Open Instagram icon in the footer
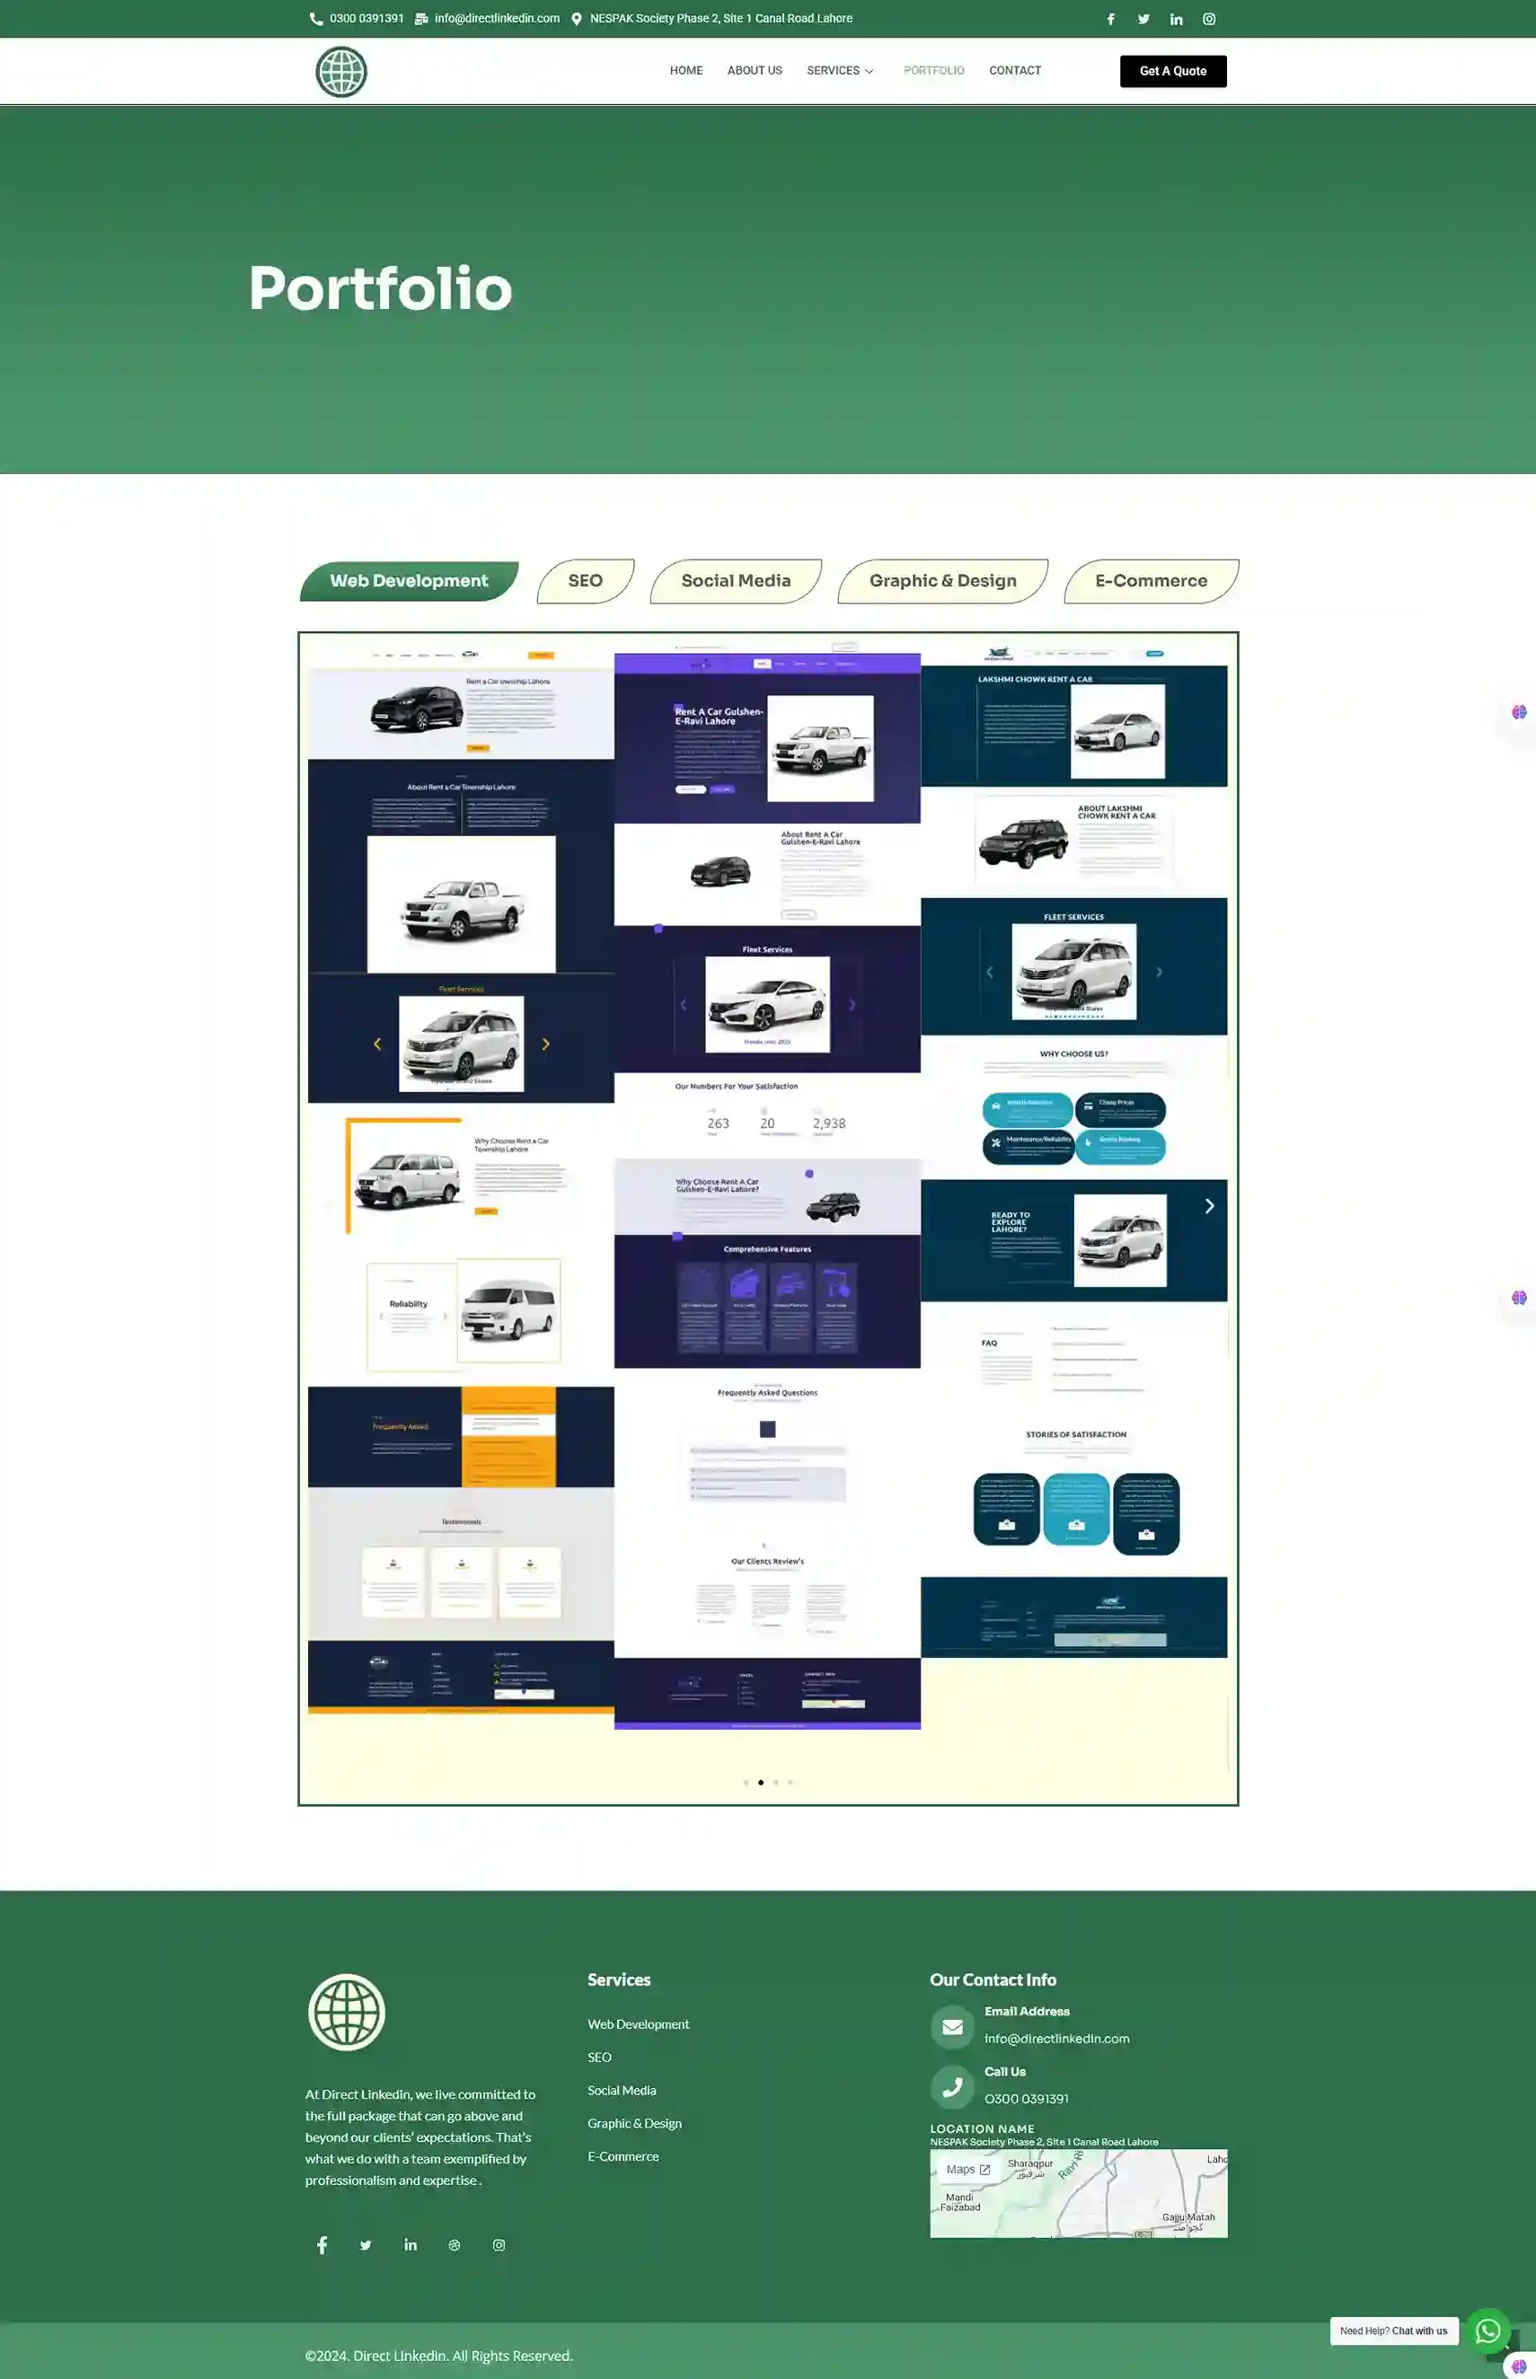1536x2379 pixels. point(499,2244)
